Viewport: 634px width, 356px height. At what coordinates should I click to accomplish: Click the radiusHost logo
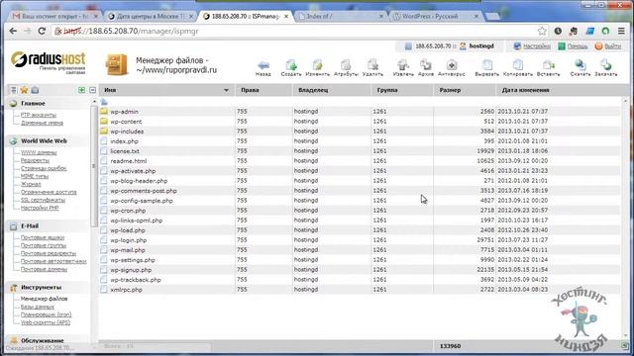[x=49, y=62]
